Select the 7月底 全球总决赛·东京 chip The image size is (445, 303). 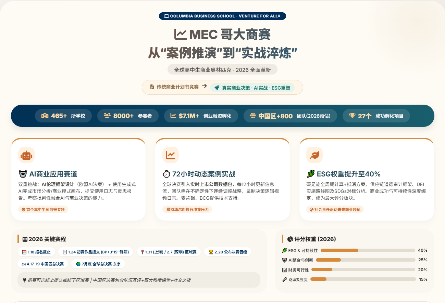tap(98, 264)
